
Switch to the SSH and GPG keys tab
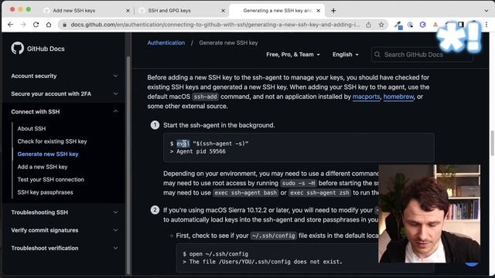(x=182, y=10)
